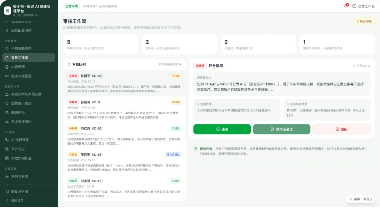Click the 返回首页 back arrow
The height and width of the screenshot is (208, 380).
point(7,200)
